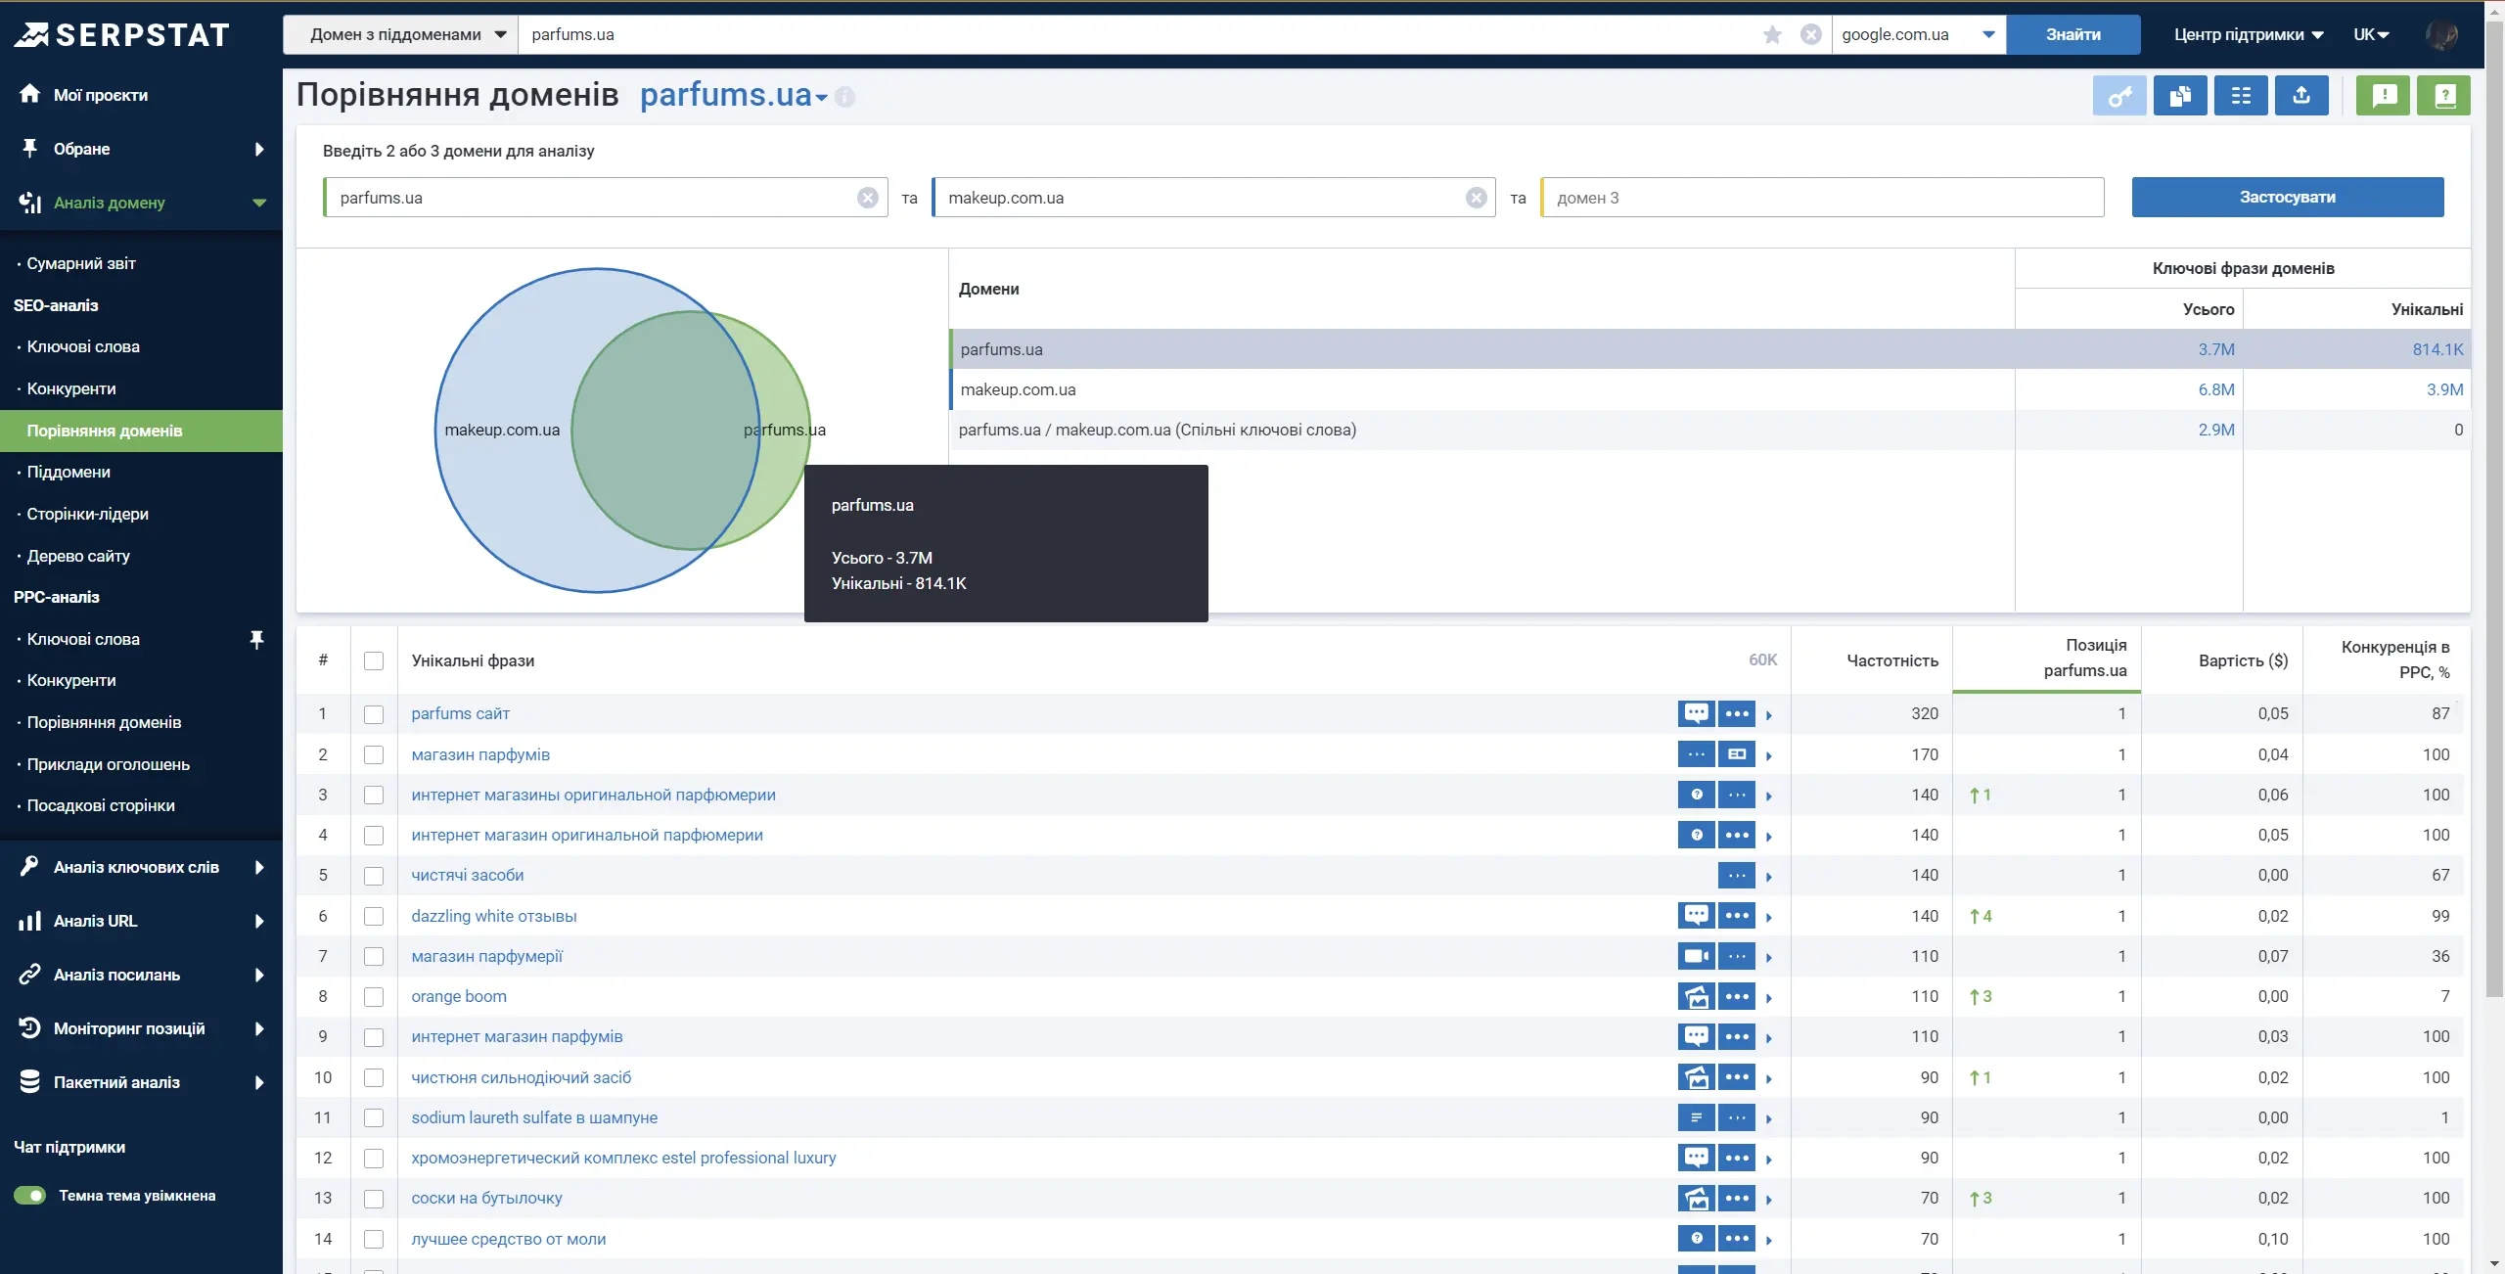Clear the parfums.ua domain input
This screenshot has width=2505, height=1274.
[868, 198]
